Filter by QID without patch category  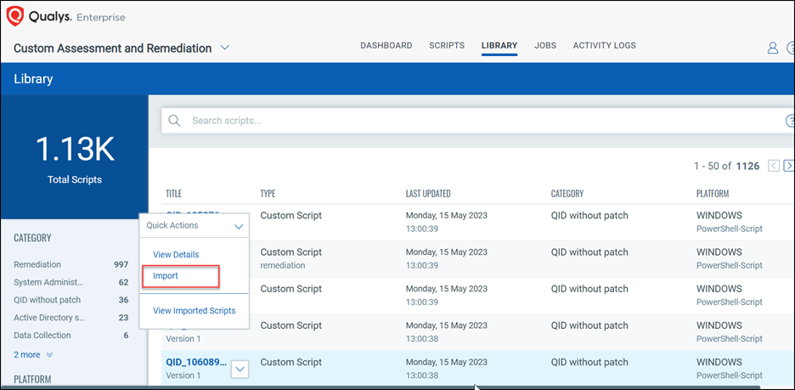48,300
